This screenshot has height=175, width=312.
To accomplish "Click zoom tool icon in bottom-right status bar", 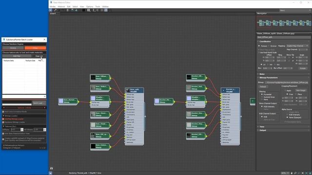I will coord(295,173).
